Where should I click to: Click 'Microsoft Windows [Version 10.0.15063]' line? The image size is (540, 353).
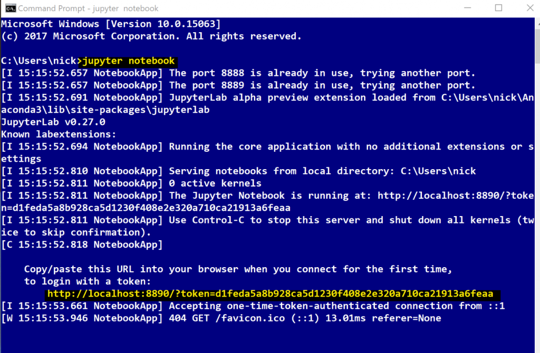111,24
